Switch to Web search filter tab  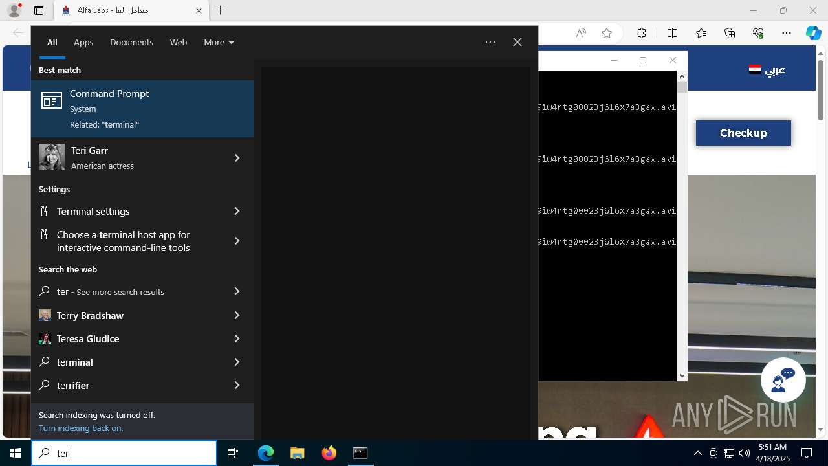179,42
